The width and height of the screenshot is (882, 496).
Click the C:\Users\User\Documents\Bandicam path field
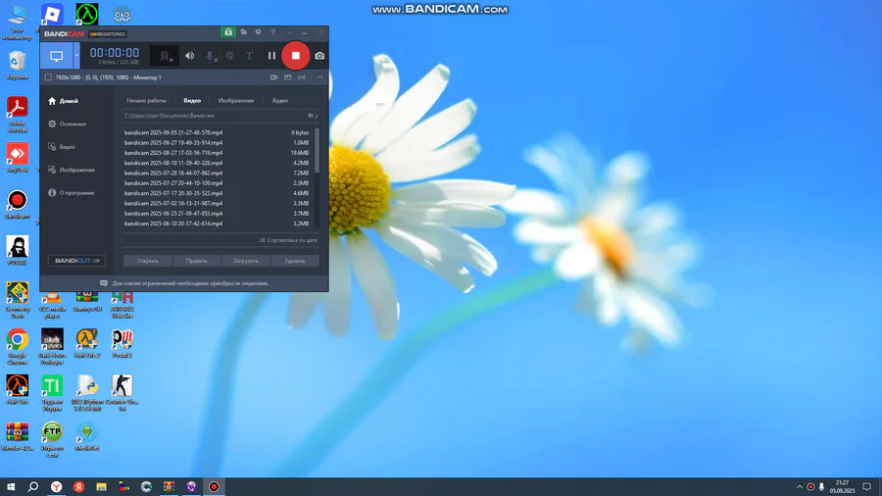tap(214, 116)
